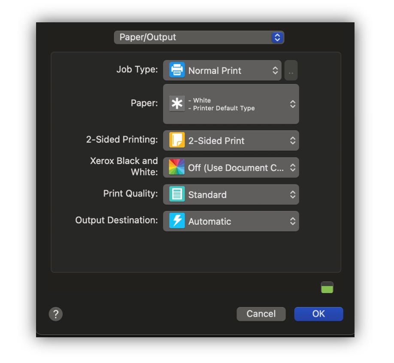Click the lightning bolt Output Destination icon
The height and width of the screenshot is (363, 394).
point(177,221)
